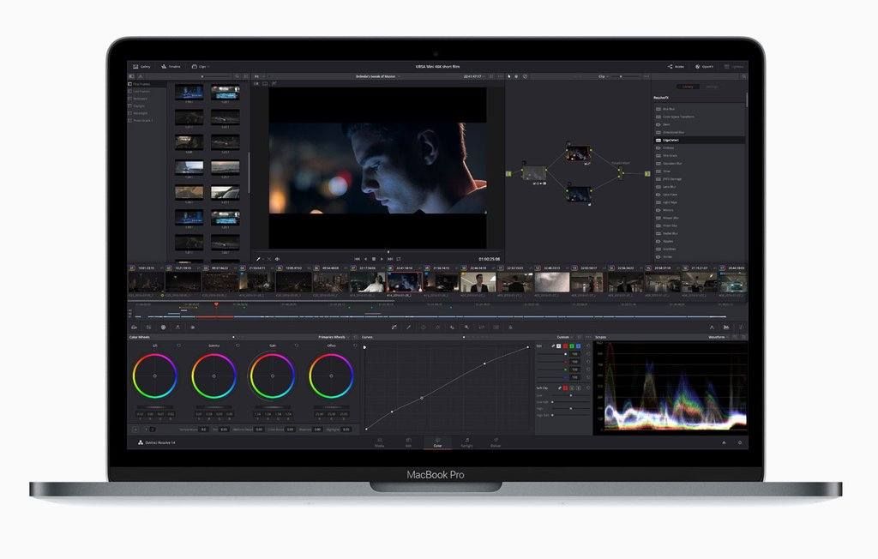Viewport: 878px width, 559px height.
Task: Open the Keyframes panel icon
Action: click(x=712, y=328)
